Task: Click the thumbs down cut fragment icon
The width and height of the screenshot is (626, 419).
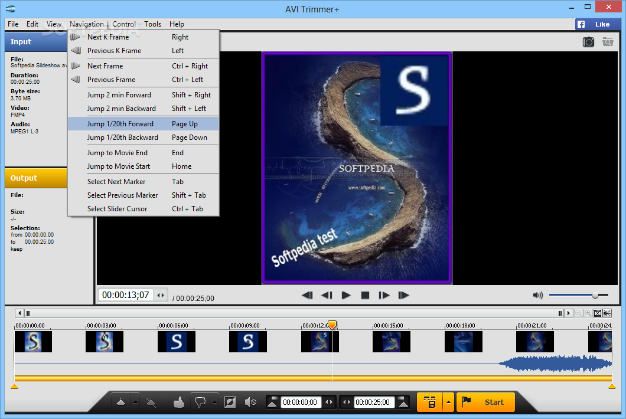Action: coord(200,402)
